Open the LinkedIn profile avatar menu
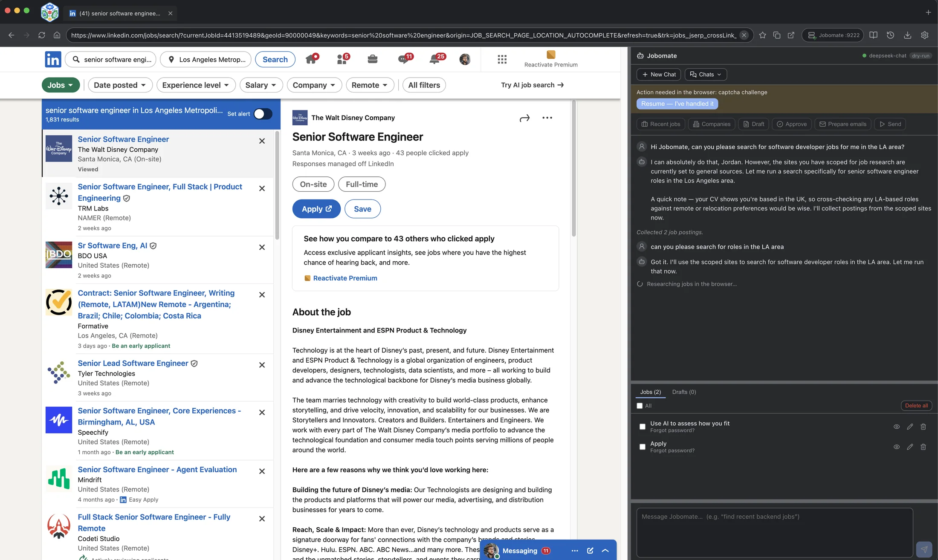The image size is (938, 560). tap(465, 59)
